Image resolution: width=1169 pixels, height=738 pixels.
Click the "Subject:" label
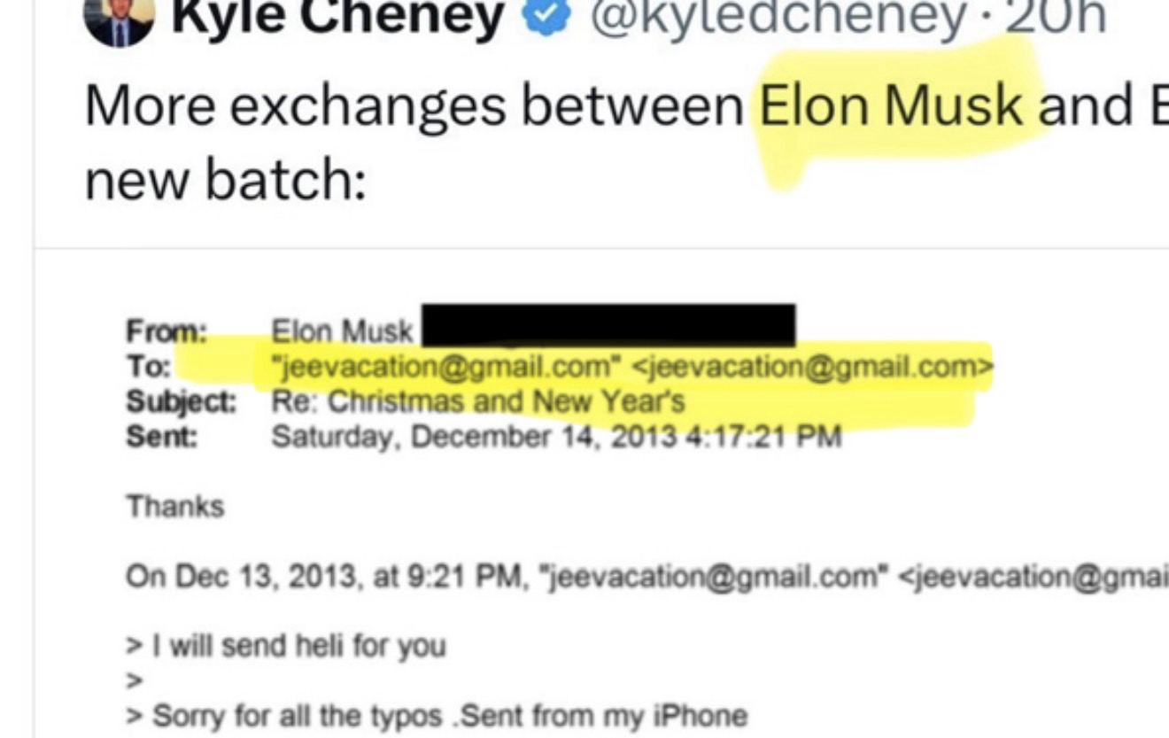(181, 402)
